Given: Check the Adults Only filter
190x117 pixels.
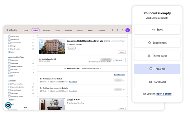Looking at the screenshot, I should coord(9,37).
